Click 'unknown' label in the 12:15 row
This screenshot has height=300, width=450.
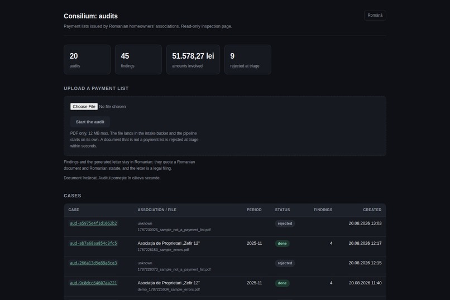(145, 263)
